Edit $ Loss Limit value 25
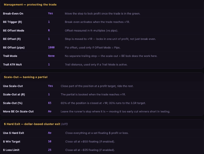This screenshot has width=204, height=154. point(50,150)
